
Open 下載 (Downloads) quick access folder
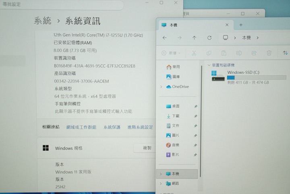pos(173,116)
